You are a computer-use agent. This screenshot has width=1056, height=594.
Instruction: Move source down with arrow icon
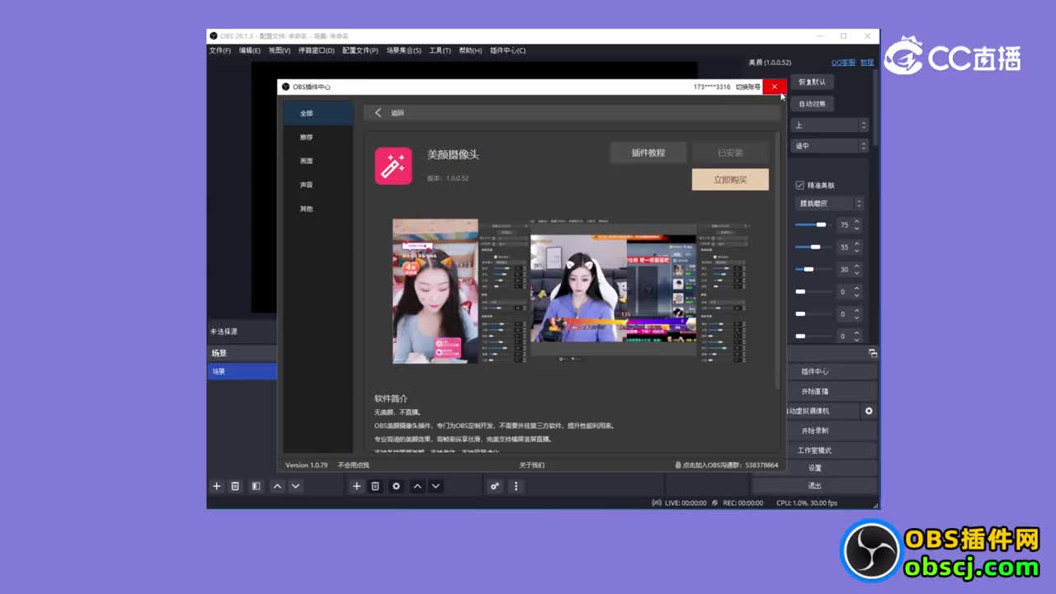(436, 487)
